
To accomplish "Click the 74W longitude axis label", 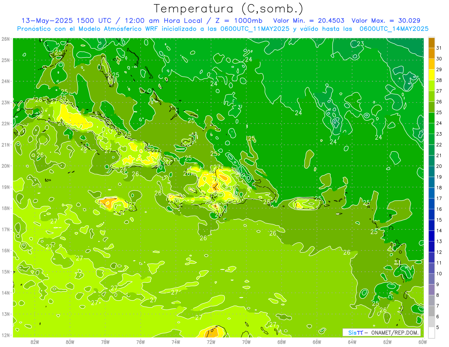I will coord(176,342).
